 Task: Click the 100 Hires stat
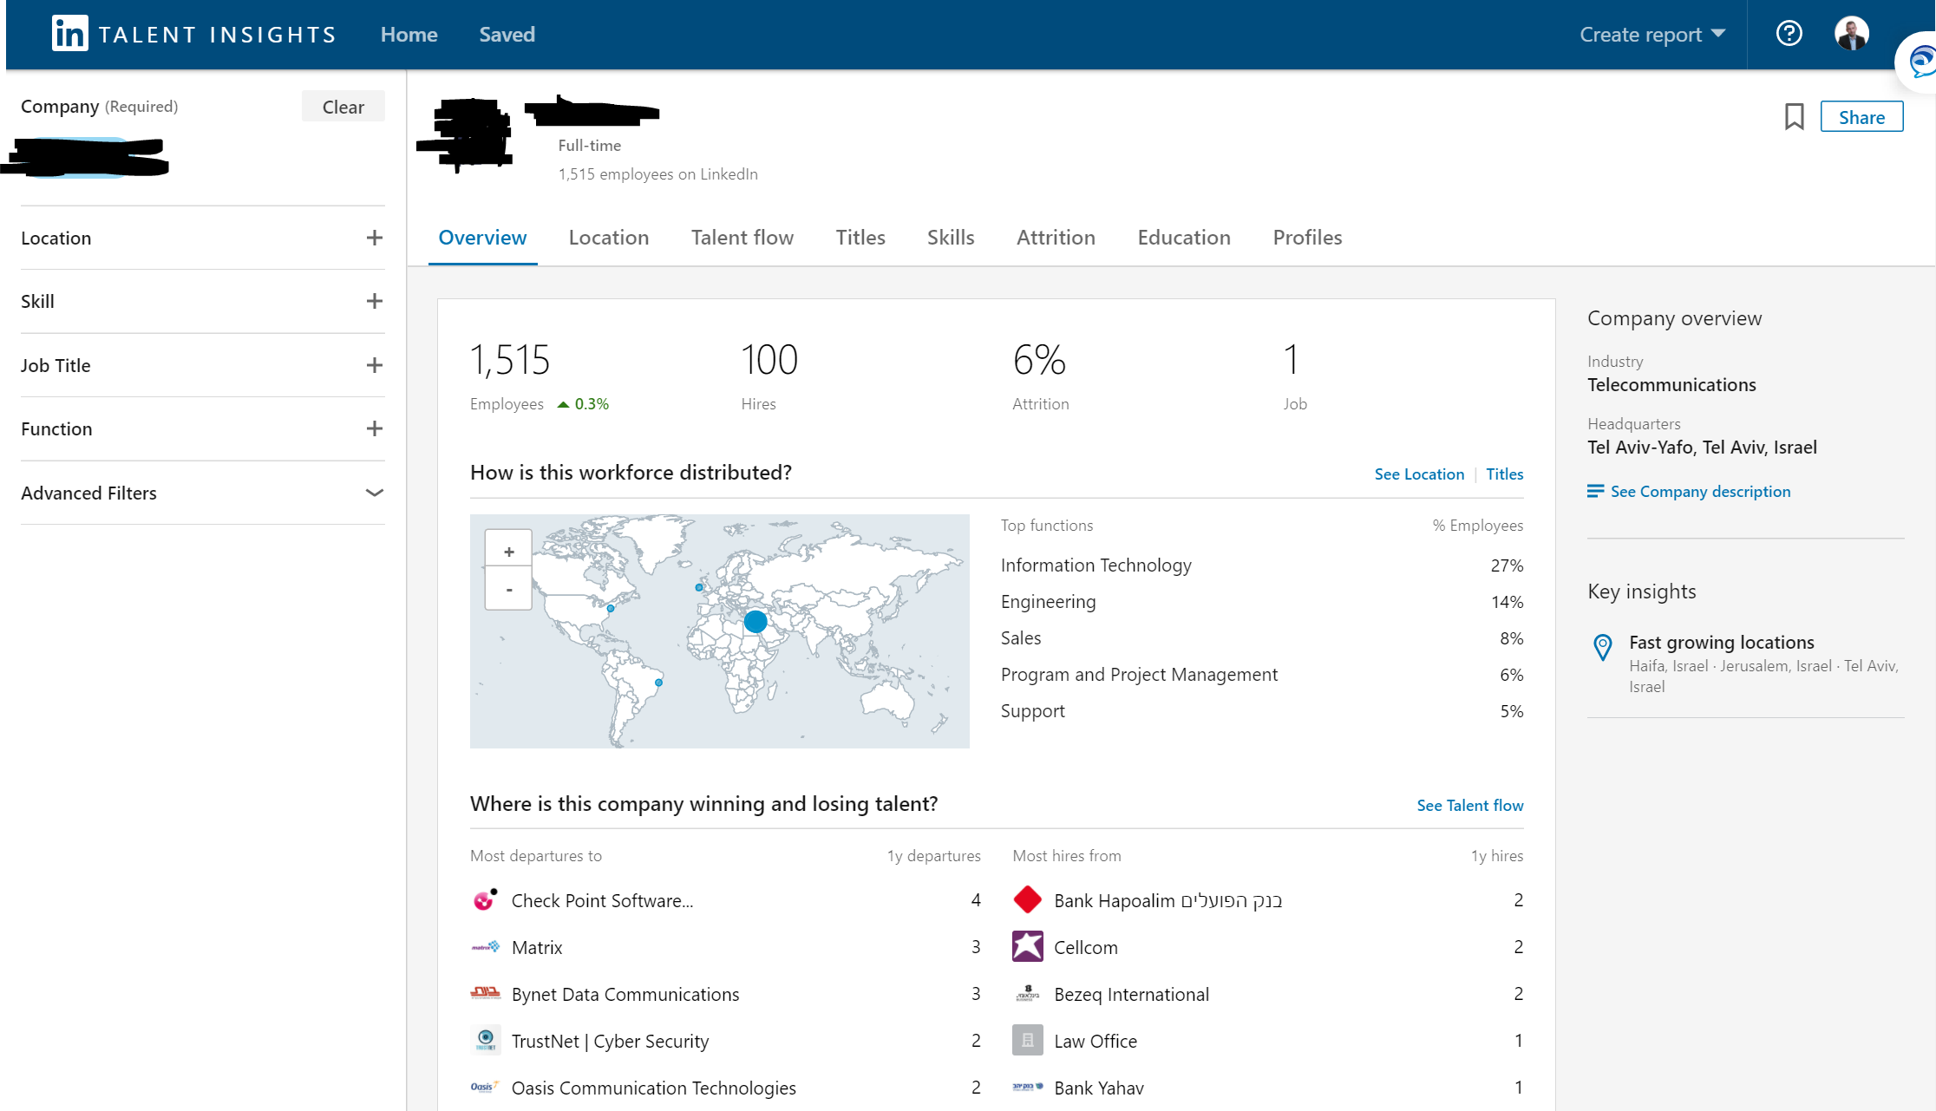coord(769,376)
